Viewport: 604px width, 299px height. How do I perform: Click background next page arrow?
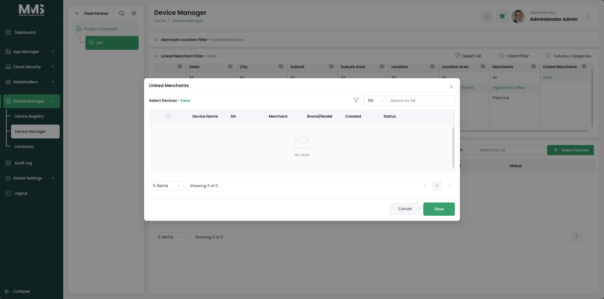[589, 237]
